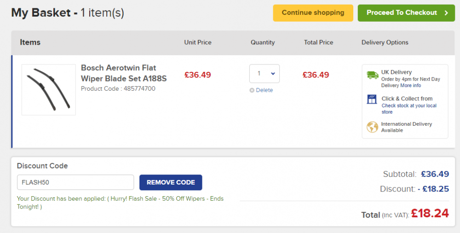
Task: Click the Quantity column header
Action: point(263,42)
